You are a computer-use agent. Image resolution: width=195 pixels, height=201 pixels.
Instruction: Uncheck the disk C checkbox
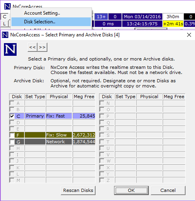[12, 116]
